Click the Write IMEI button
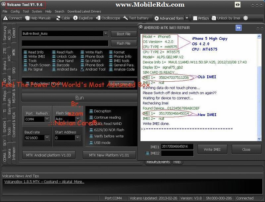This screenshot has width=265, height=202. pos(212,149)
